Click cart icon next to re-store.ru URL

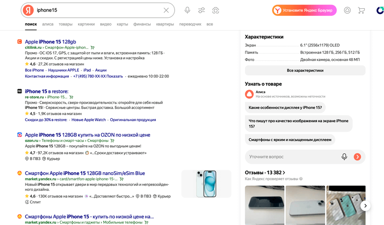[x=71, y=97]
